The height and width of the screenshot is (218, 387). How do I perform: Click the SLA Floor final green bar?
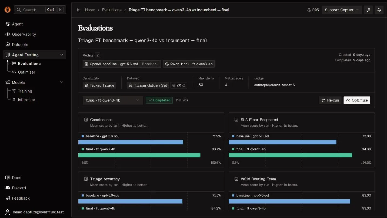(291, 155)
